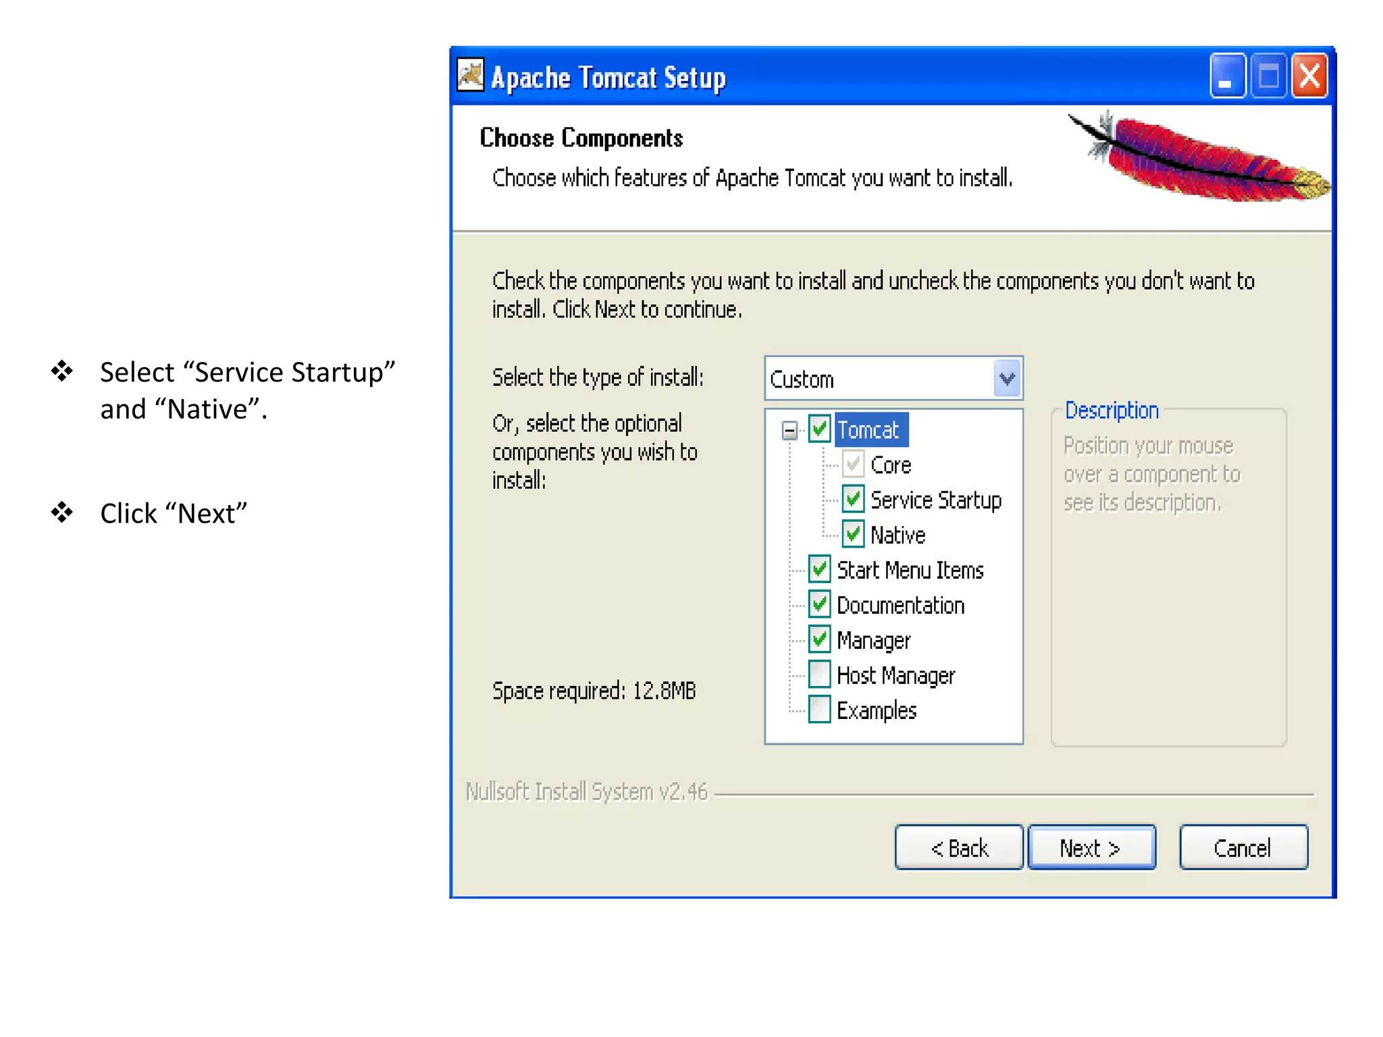The image size is (1383, 1037).
Task: Select the Start Menu Items label
Action: pyautogui.click(x=910, y=570)
